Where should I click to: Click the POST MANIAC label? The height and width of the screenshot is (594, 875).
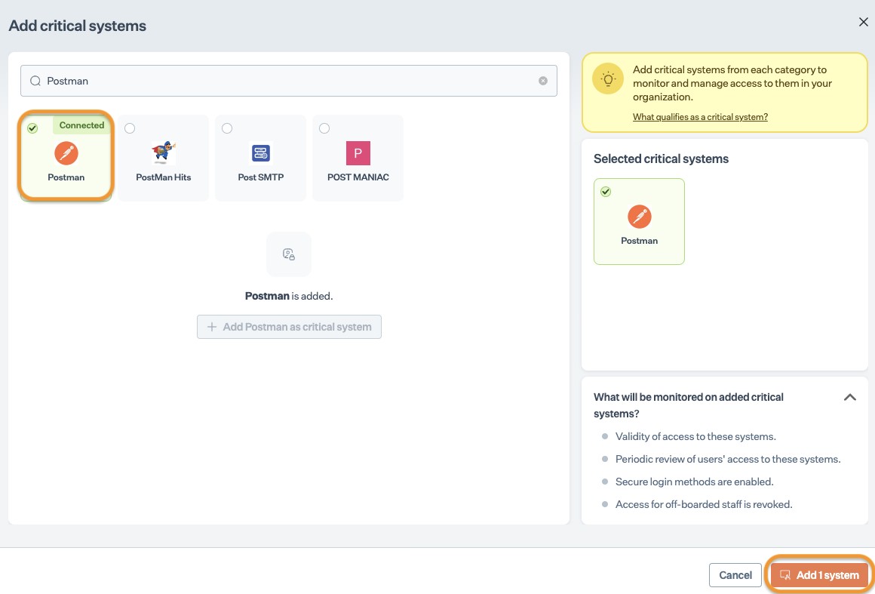[x=358, y=177]
